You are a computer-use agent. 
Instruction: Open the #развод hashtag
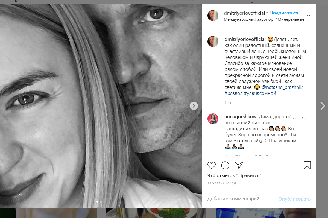click(x=233, y=93)
